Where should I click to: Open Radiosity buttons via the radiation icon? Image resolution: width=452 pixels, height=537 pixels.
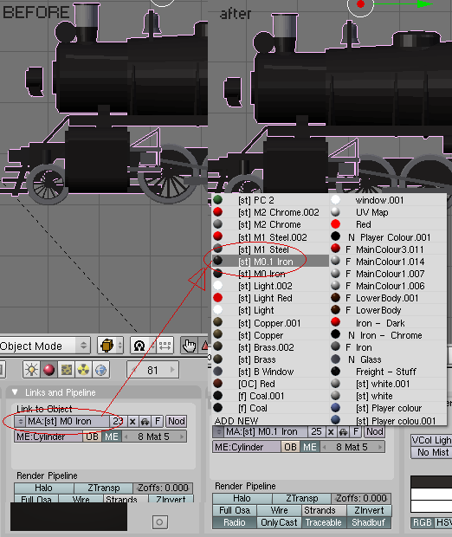pyautogui.click(x=83, y=370)
